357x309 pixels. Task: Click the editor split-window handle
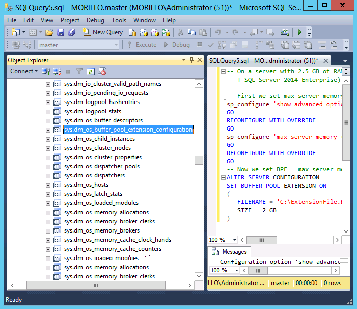tap(346, 71)
